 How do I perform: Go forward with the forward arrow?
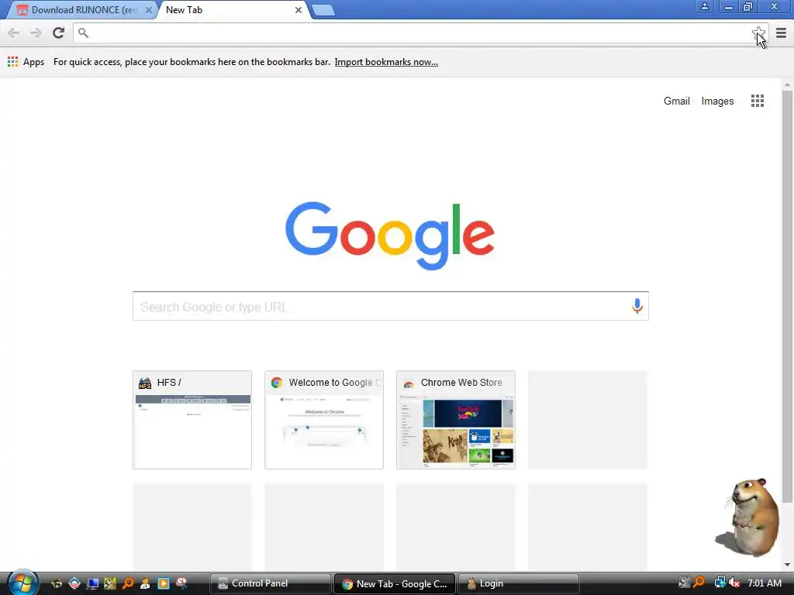pyautogui.click(x=36, y=33)
